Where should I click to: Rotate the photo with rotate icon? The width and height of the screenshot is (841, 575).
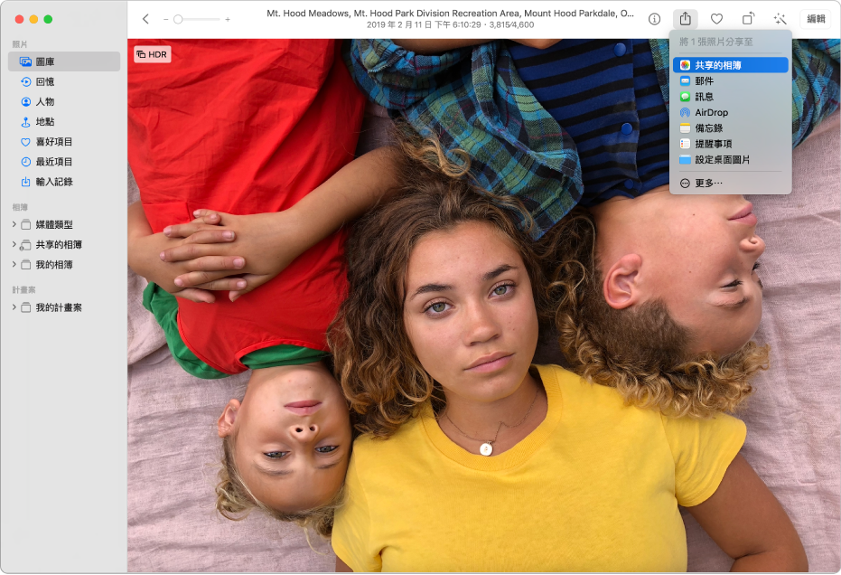(x=748, y=19)
